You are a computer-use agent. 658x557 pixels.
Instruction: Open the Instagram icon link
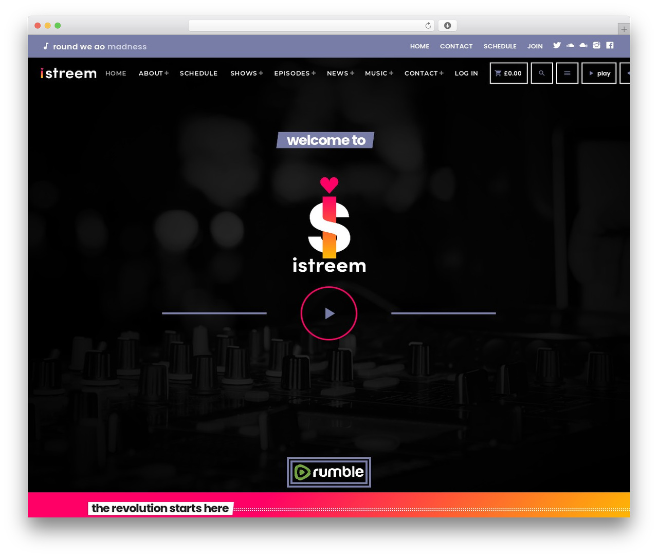click(597, 45)
